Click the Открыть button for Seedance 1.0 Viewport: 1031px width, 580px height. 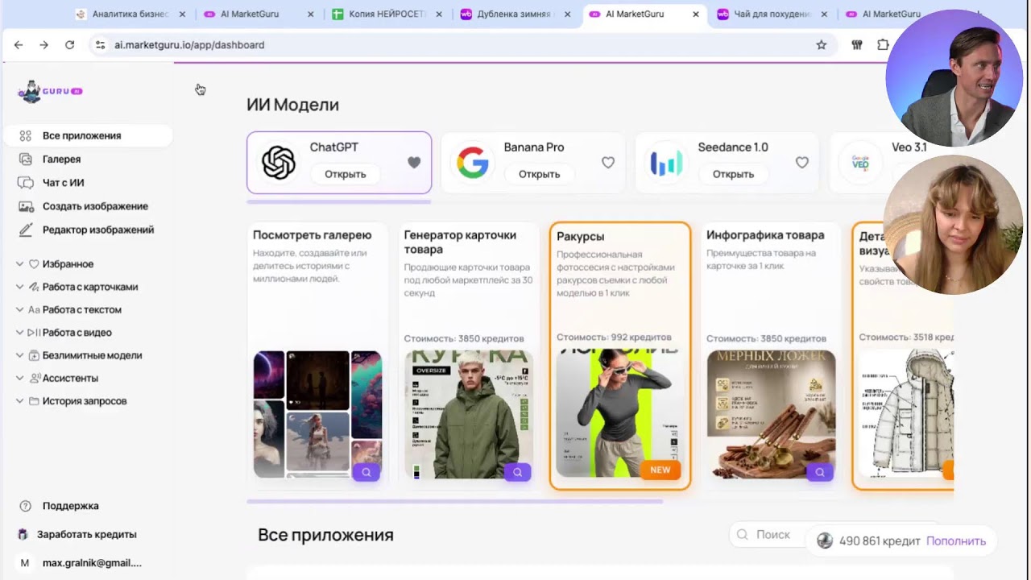tap(733, 174)
